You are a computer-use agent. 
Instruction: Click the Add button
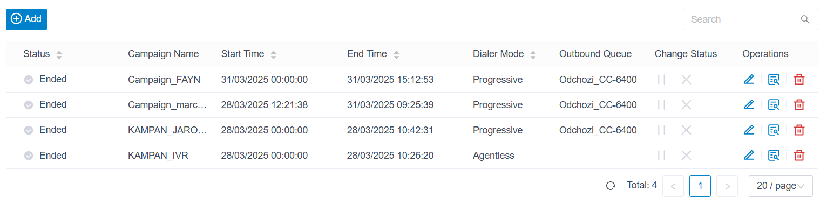pos(26,19)
